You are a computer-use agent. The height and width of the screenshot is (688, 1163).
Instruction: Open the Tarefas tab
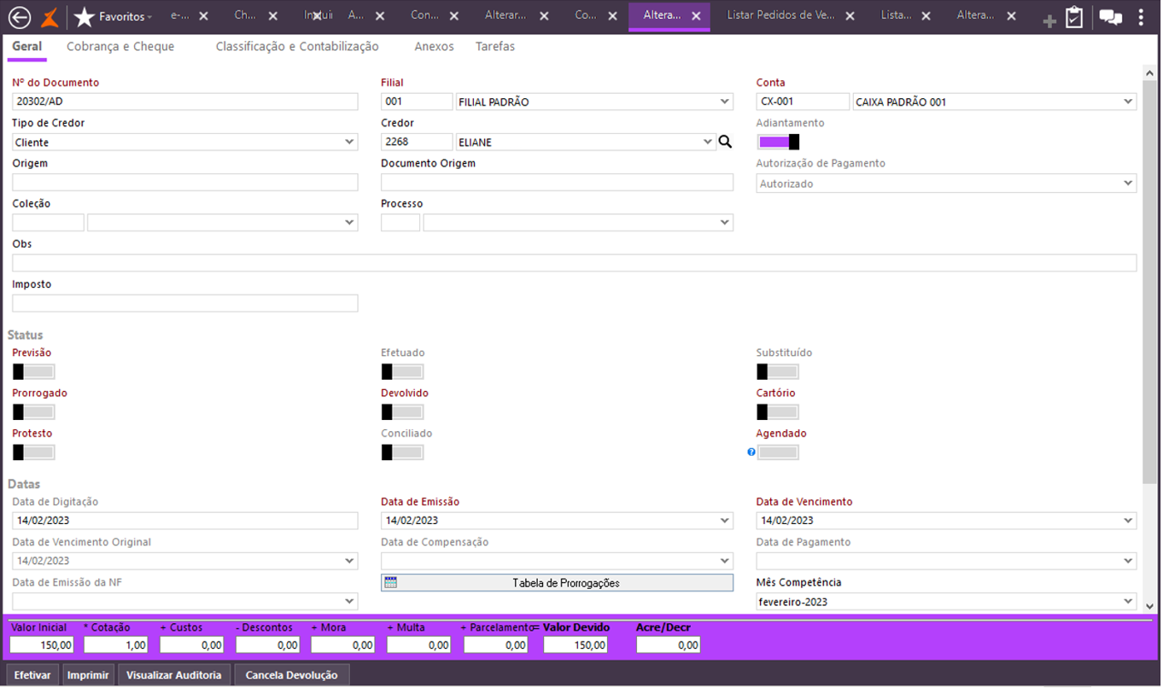pyautogui.click(x=495, y=47)
